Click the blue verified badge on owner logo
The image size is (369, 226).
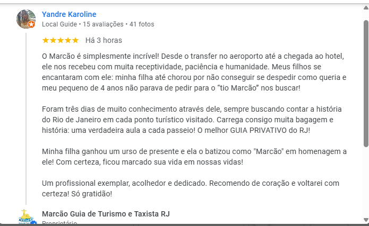click(x=33, y=223)
